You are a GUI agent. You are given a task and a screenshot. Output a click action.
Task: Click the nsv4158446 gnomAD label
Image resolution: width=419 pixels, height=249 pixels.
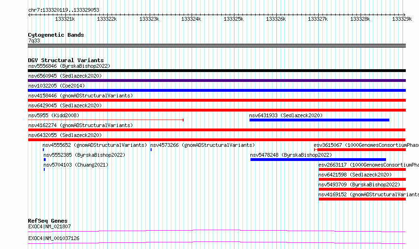point(81,96)
